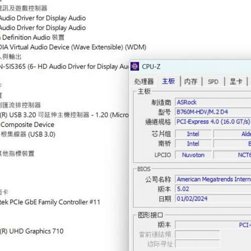Select the Composite Device entry
Screen dimensions: 251x251
(x=27, y=124)
